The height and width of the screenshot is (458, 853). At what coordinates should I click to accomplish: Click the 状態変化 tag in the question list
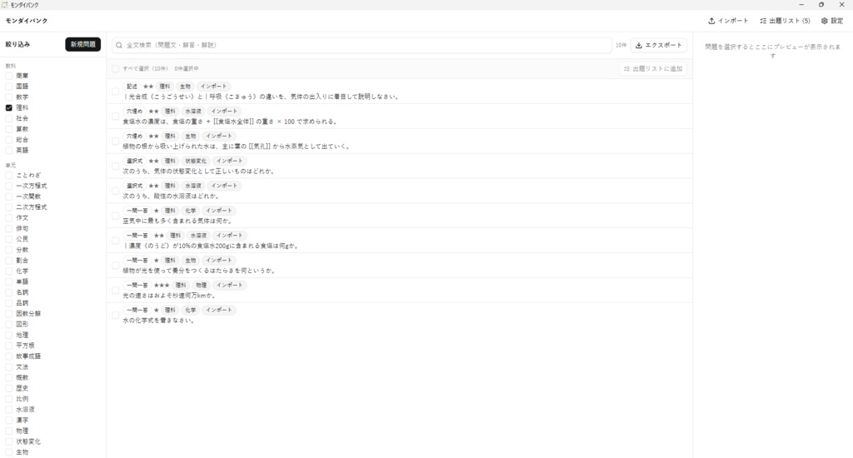(x=195, y=161)
